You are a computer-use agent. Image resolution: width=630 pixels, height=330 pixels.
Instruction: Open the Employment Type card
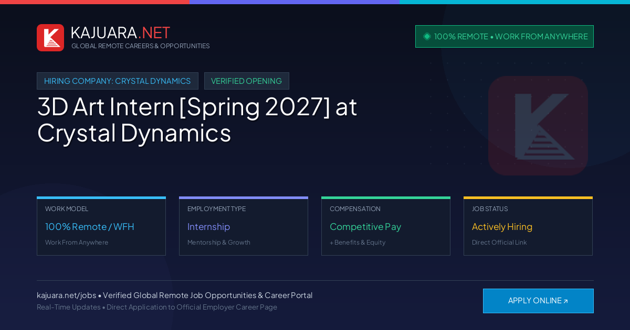tap(244, 226)
